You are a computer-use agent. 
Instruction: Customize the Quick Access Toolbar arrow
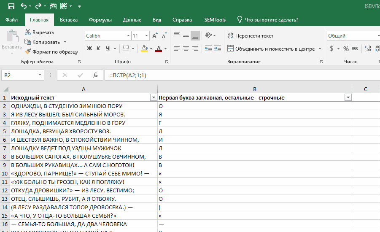(x=79, y=6)
